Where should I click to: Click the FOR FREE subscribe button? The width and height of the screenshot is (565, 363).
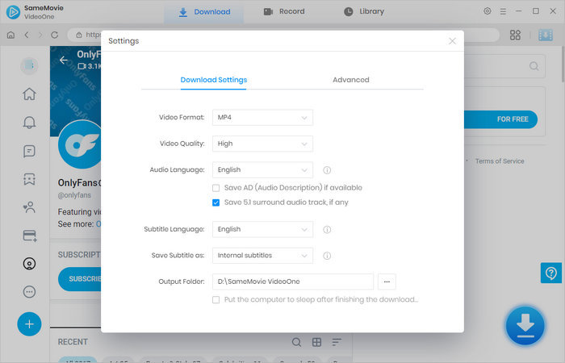[501, 119]
